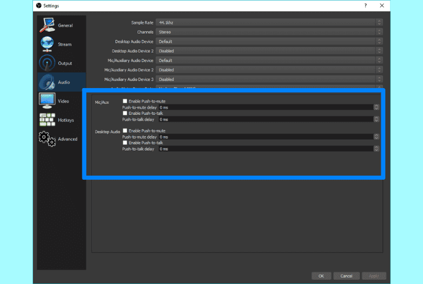Switch to the General tab label
The width and height of the screenshot is (423, 284).
point(65,26)
